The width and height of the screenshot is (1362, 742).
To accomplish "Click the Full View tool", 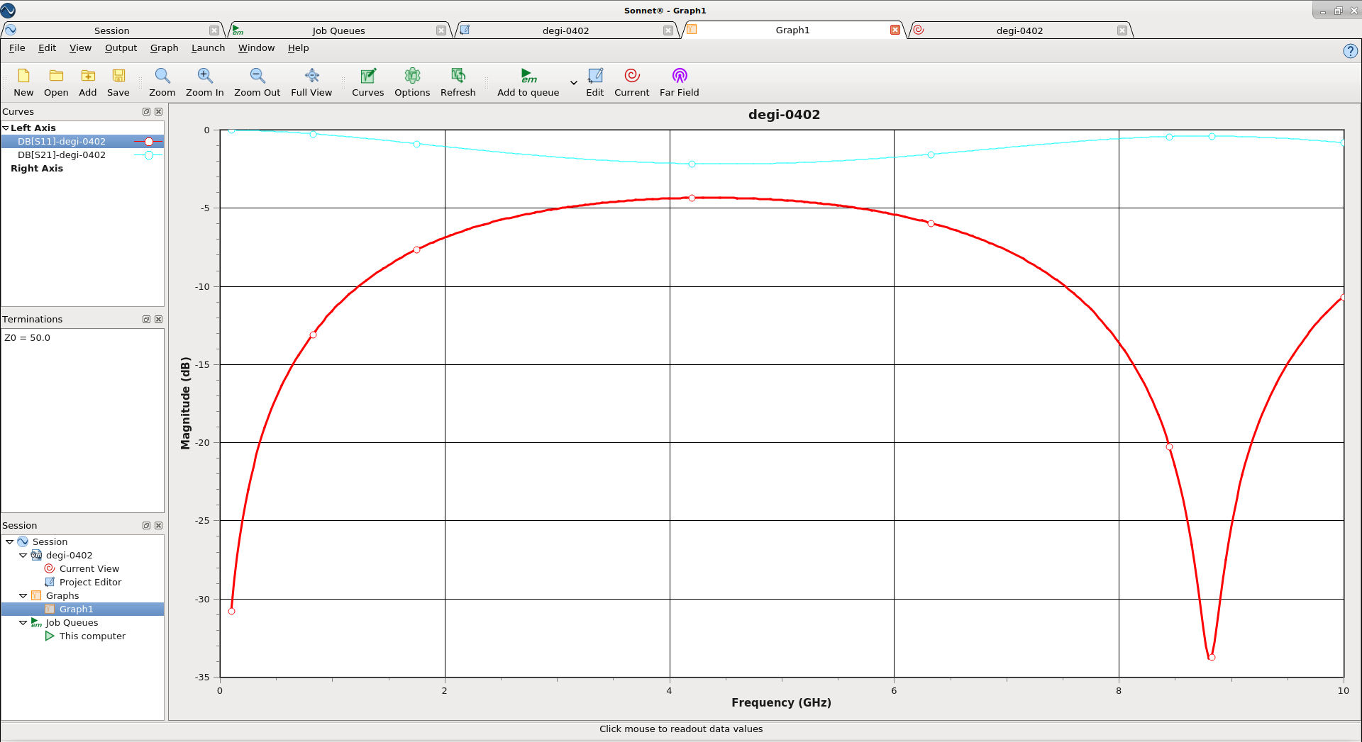I will 311,82.
